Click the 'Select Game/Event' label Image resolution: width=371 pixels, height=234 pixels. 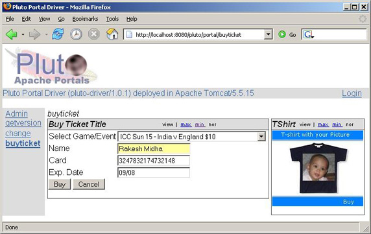[82, 137]
